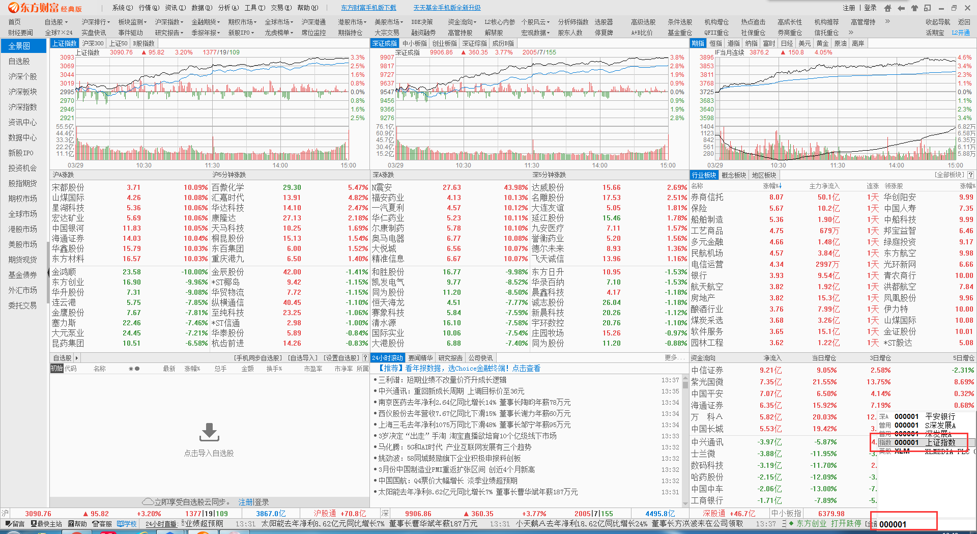Switch to the 要闻精华 news tab

coord(420,358)
